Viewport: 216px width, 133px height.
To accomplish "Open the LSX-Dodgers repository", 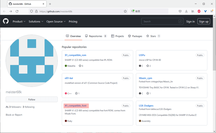I will pyautogui.click(x=146, y=106).
